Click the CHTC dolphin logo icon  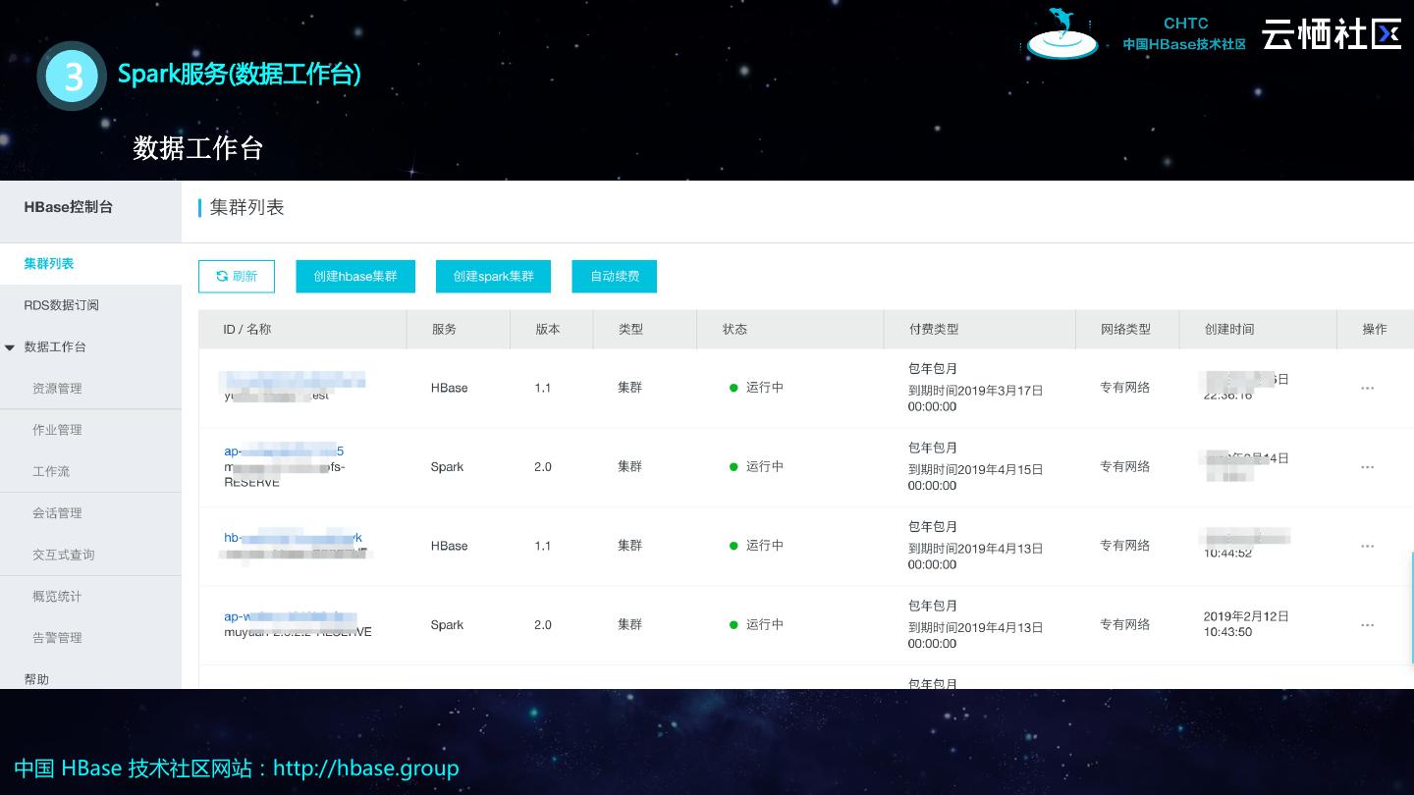(x=1062, y=34)
